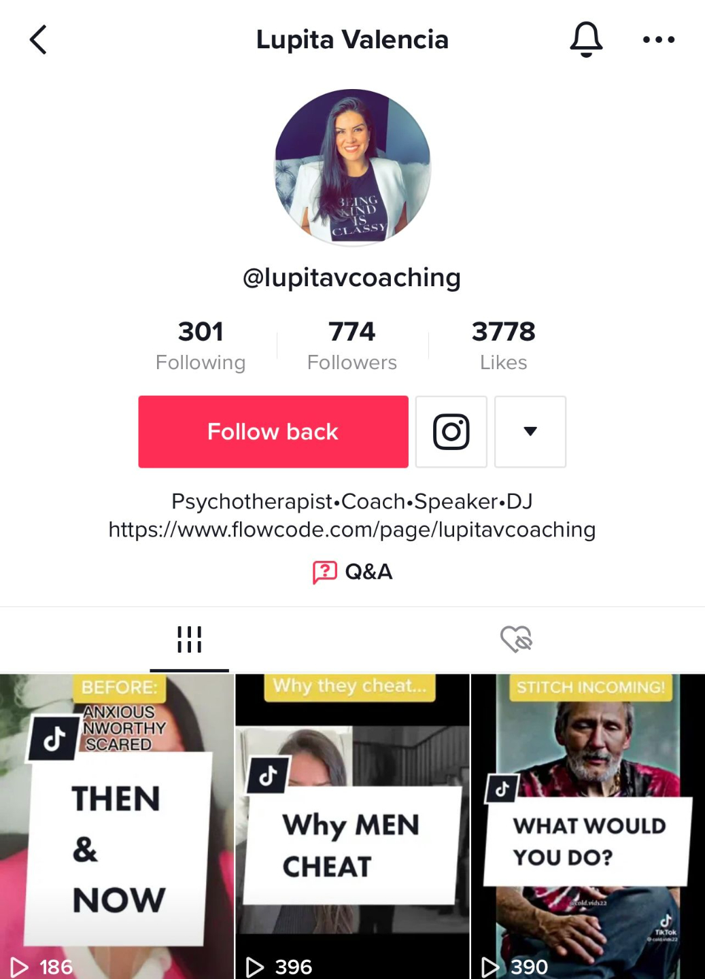Expand suggested accounts dropdown arrow

pos(530,432)
